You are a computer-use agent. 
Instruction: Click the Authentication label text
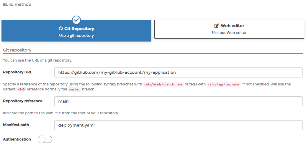tap(17, 139)
